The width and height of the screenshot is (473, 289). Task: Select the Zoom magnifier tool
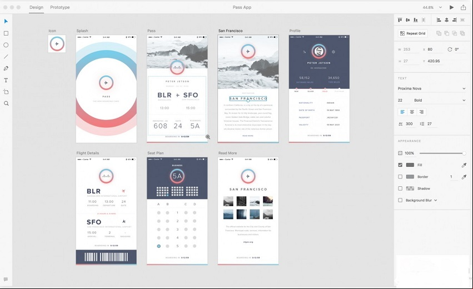[x=6, y=103]
